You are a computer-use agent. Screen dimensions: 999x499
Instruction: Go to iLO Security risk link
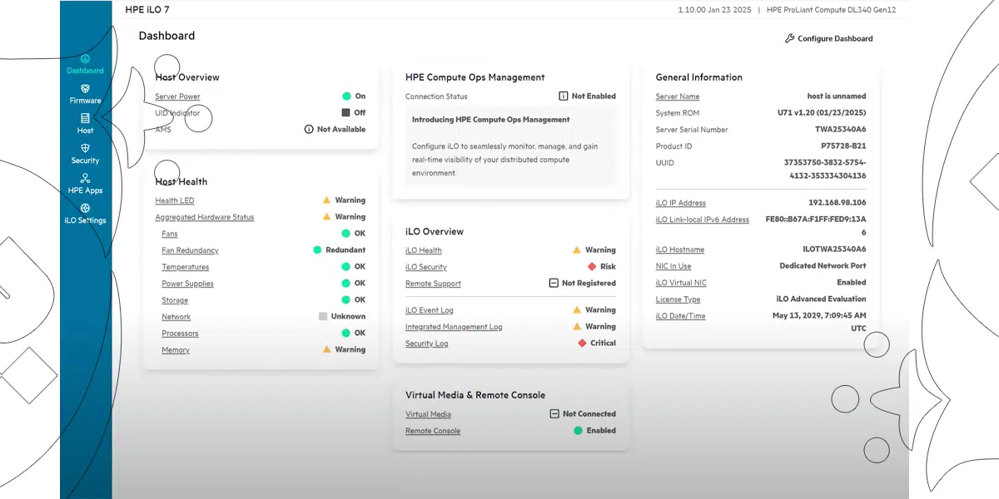(x=425, y=267)
